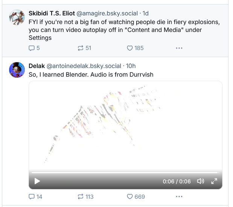The width and height of the screenshot is (233, 207).
Task: Seek on the video progress bar
Action: point(124,173)
